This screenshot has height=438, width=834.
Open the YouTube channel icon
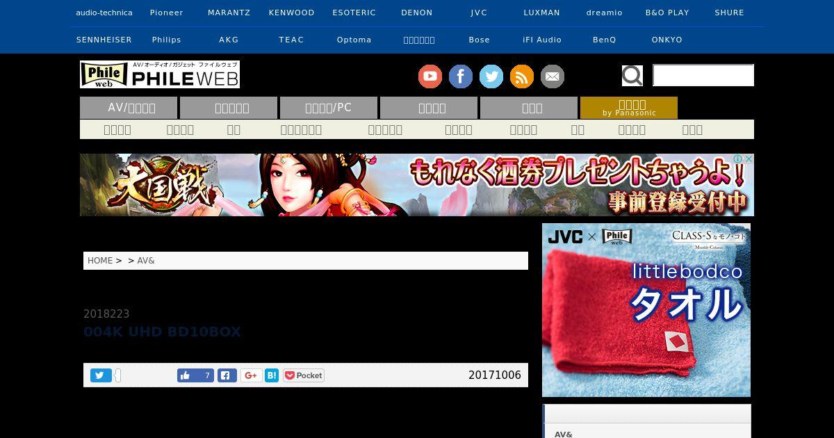click(x=430, y=76)
